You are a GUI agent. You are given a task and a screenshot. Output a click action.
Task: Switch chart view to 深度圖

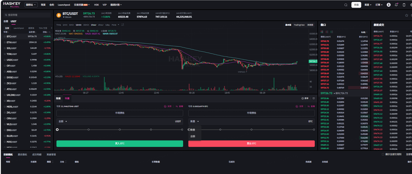pyautogui.click(x=310, y=25)
